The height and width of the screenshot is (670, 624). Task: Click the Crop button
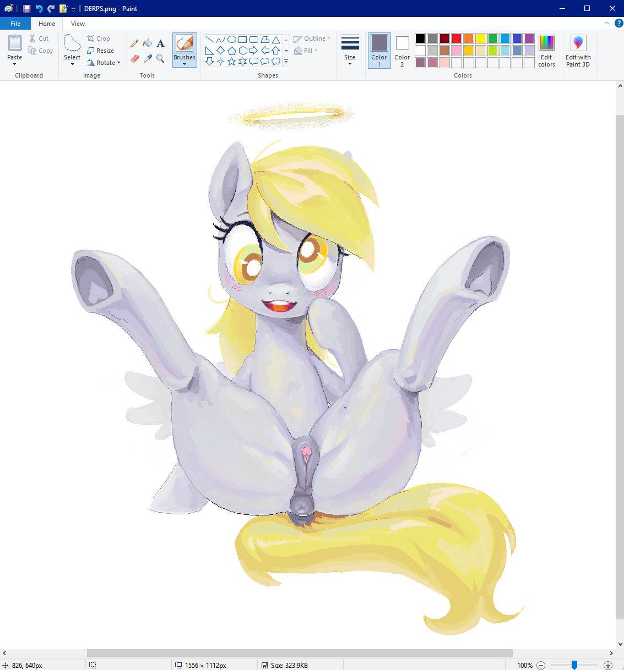(99, 39)
